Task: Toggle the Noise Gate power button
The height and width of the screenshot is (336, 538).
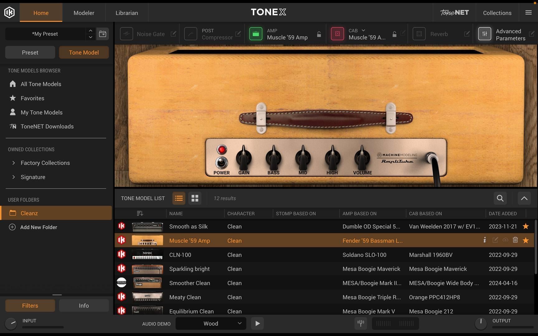Action: tap(126, 34)
